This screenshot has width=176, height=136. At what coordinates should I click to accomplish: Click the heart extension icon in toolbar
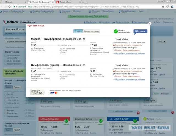pyautogui.click(x=167, y=7)
